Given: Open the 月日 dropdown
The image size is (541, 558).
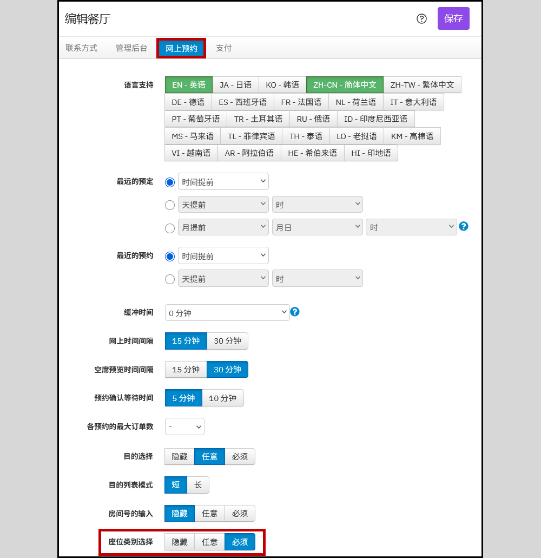Looking at the screenshot, I should pyautogui.click(x=318, y=227).
